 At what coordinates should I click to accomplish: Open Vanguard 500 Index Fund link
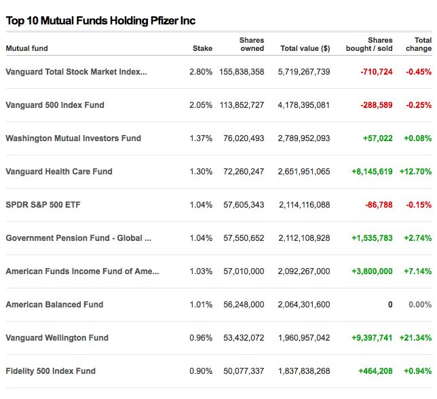pyautogui.click(x=55, y=105)
